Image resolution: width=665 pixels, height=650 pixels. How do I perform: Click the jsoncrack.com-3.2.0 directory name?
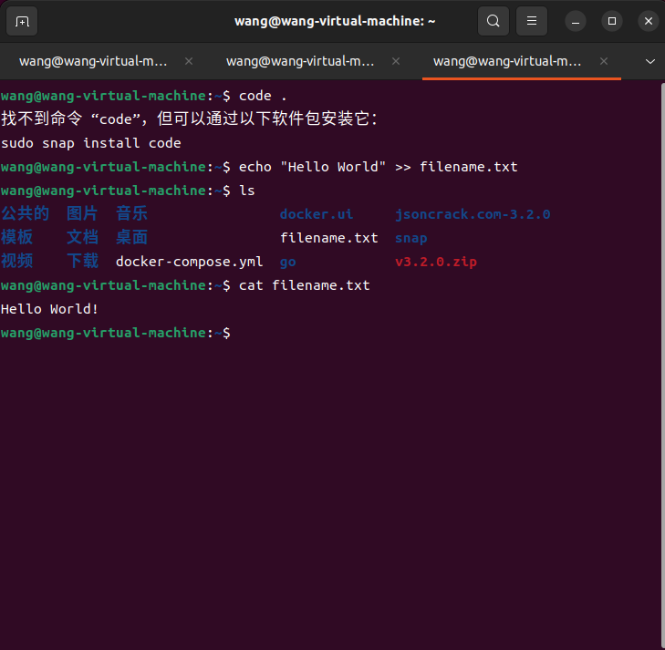click(473, 214)
